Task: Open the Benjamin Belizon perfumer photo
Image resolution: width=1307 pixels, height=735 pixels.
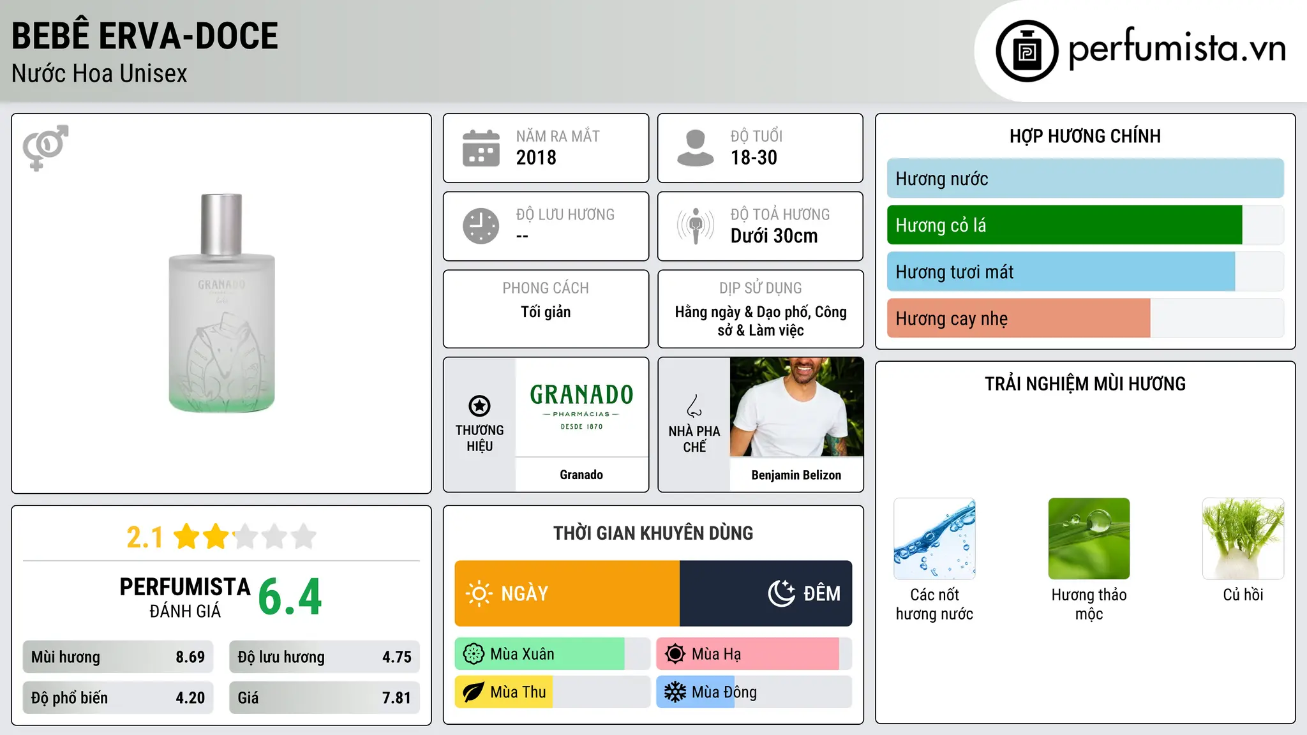Action: point(796,406)
